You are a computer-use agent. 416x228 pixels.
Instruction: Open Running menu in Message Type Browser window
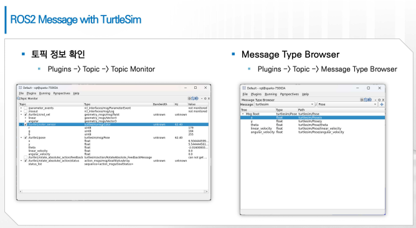[271, 94]
